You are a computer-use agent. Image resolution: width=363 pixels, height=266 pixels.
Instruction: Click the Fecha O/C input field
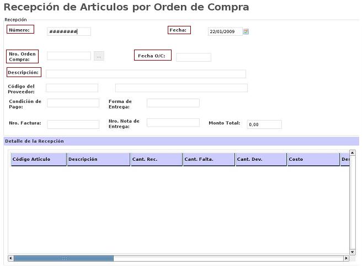click(x=193, y=57)
